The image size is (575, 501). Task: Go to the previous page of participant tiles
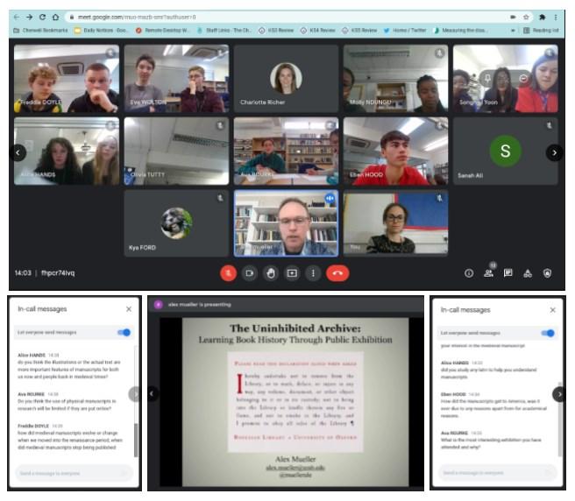(x=18, y=152)
